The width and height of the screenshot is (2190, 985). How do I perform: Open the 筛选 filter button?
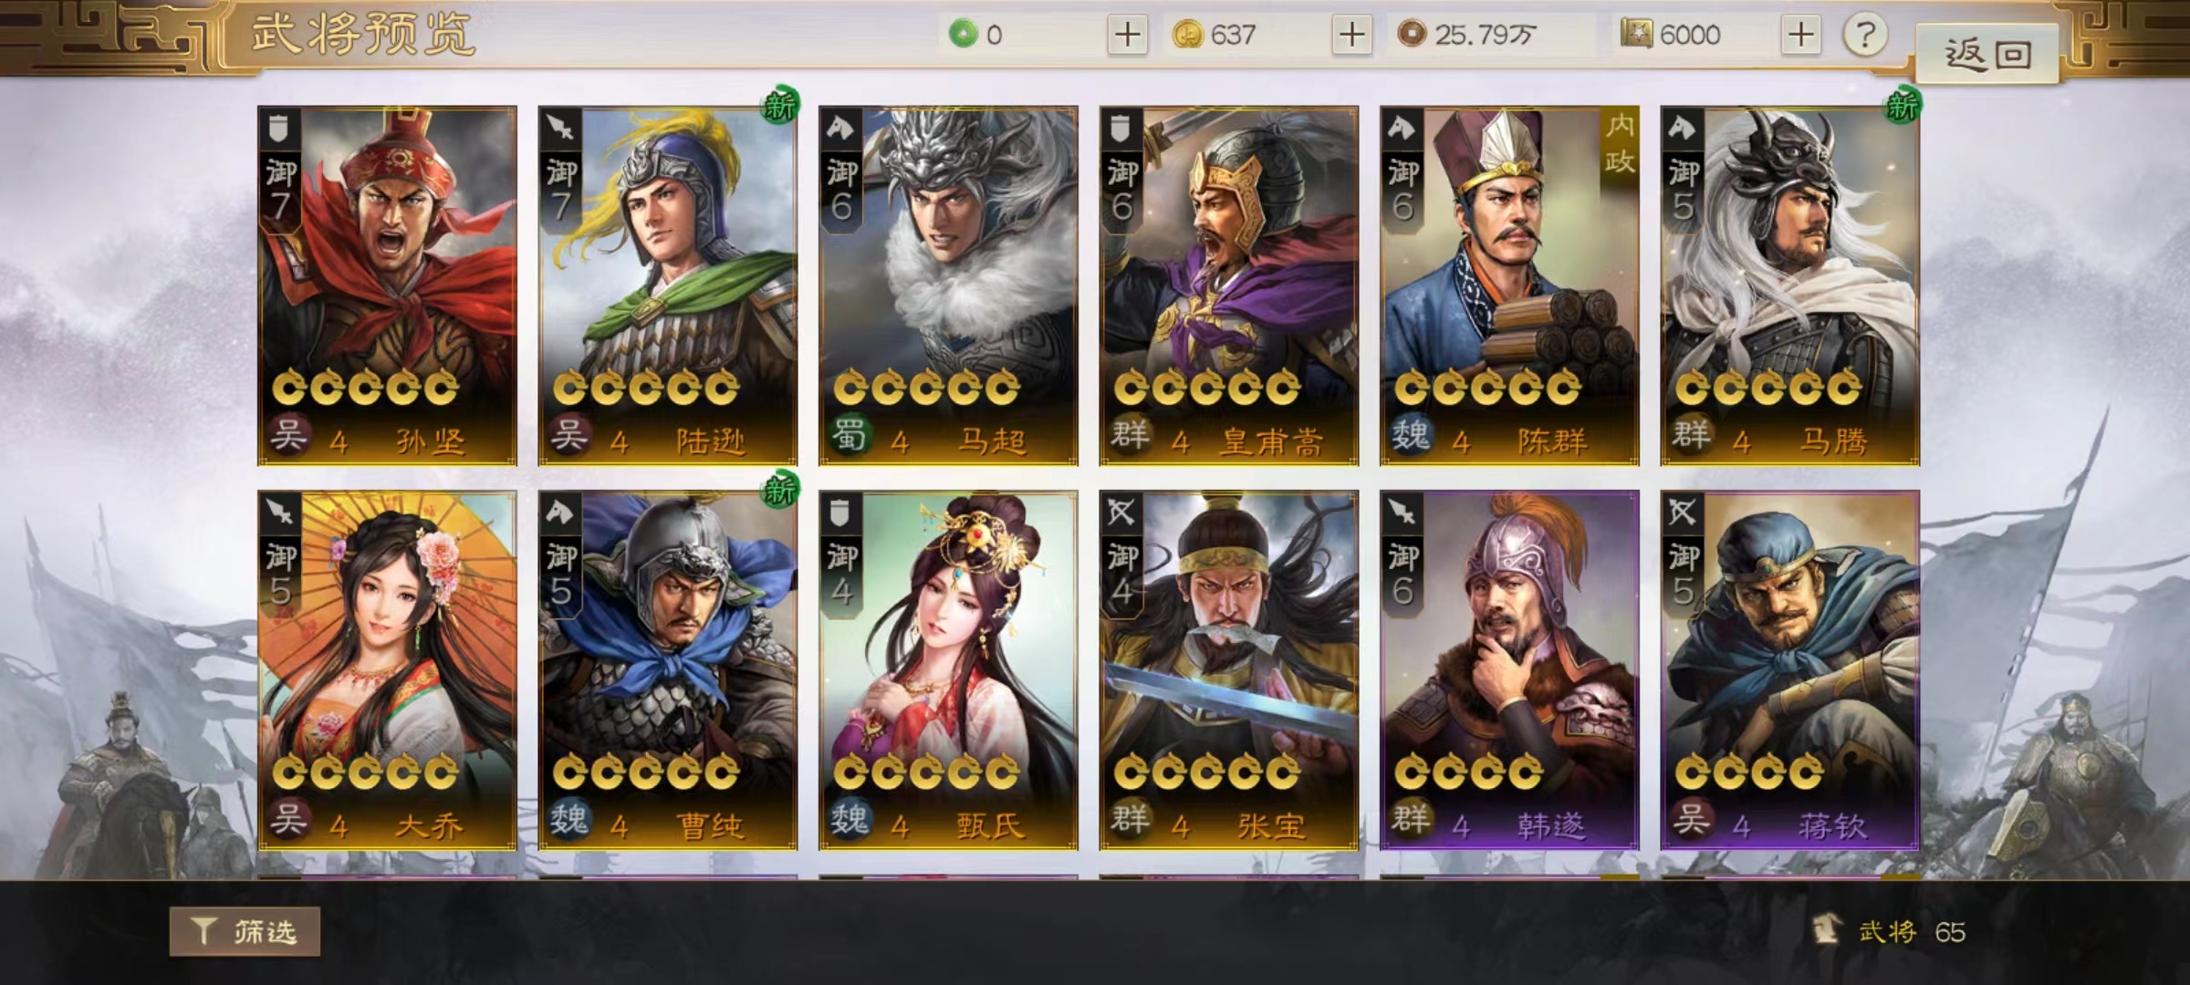(x=245, y=931)
